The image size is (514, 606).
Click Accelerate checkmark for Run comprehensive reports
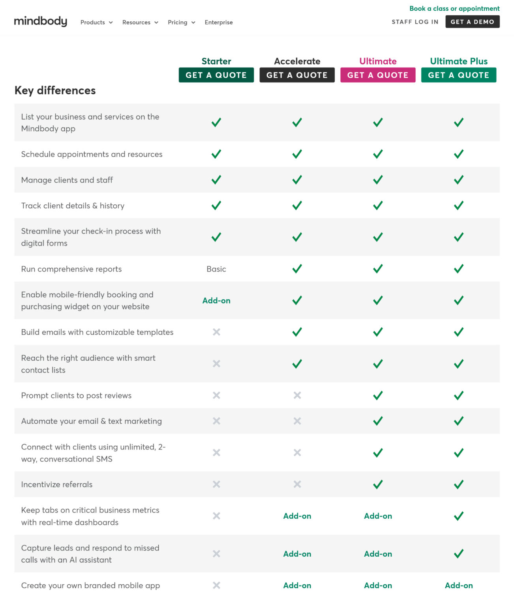297,269
